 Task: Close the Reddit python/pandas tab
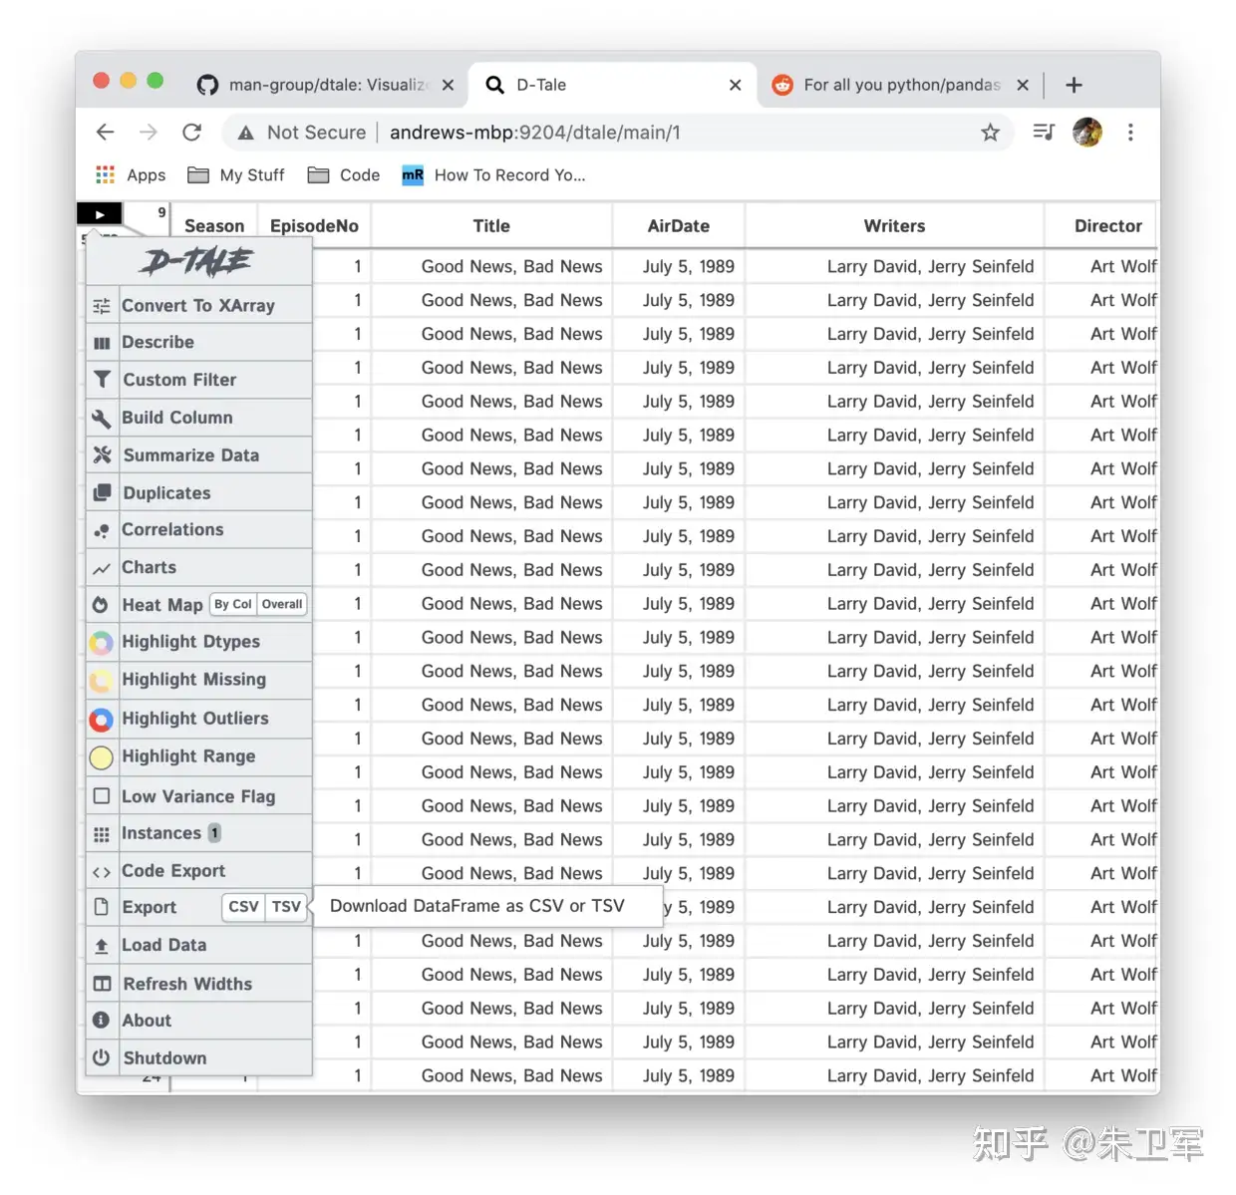(x=1023, y=85)
